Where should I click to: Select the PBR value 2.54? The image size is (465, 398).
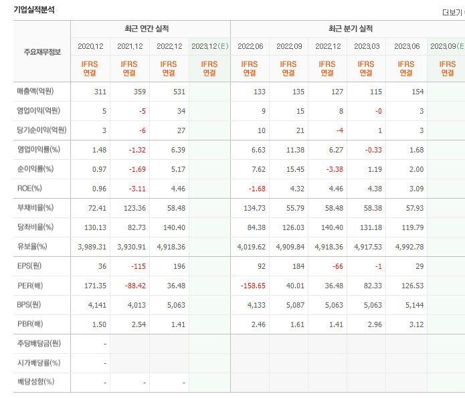click(x=138, y=324)
